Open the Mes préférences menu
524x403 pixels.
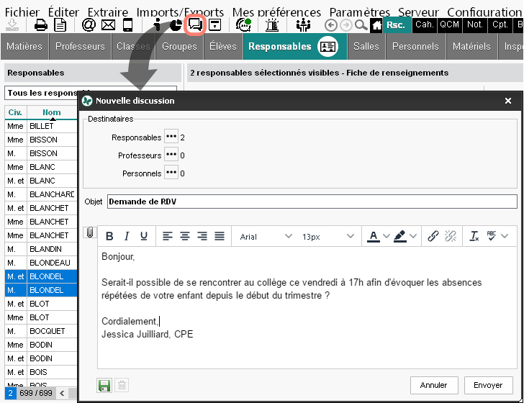[276, 12]
